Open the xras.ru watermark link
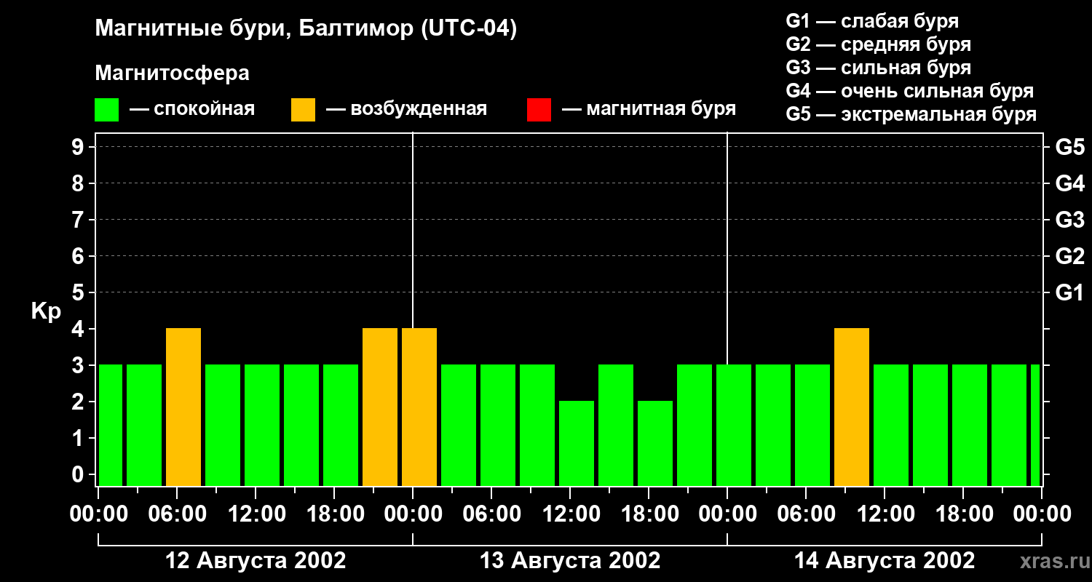This screenshot has width=1092, height=582. (1051, 561)
